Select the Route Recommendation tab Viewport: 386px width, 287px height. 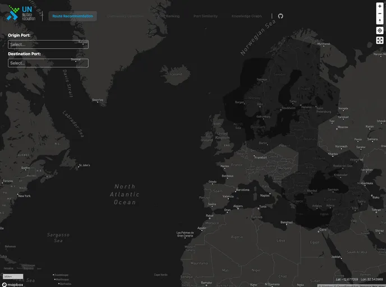[72, 16]
